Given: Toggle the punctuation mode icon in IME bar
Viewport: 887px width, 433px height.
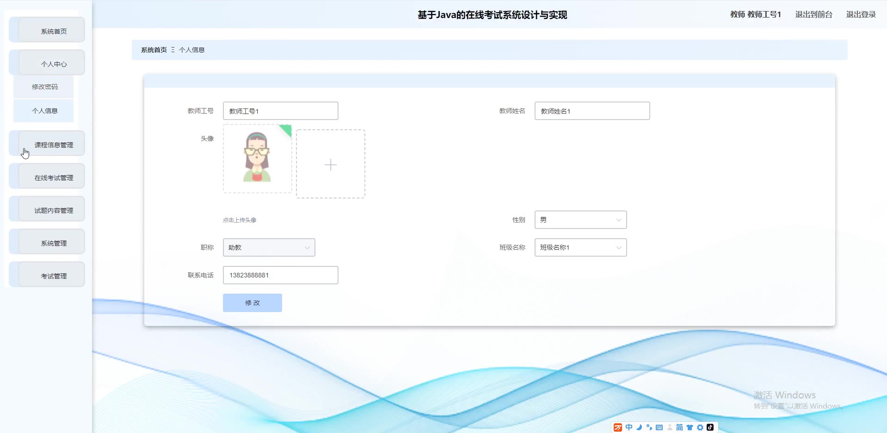Looking at the screenshot, I should [649, 427].
